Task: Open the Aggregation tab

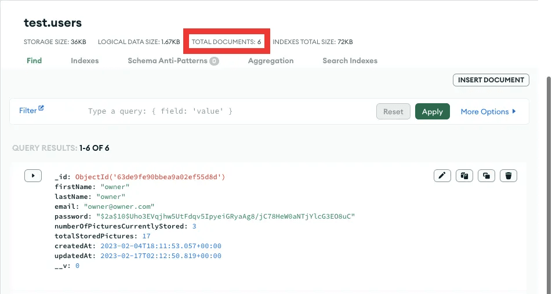Action: coord(270,60)
